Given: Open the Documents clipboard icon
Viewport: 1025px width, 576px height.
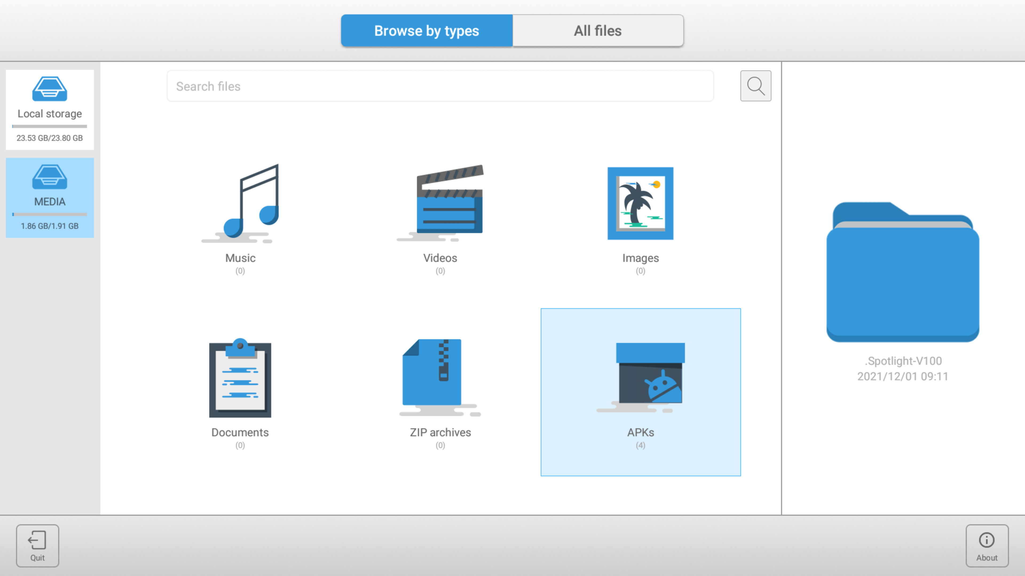Looking at the screenshot, I should pos(240,378).
